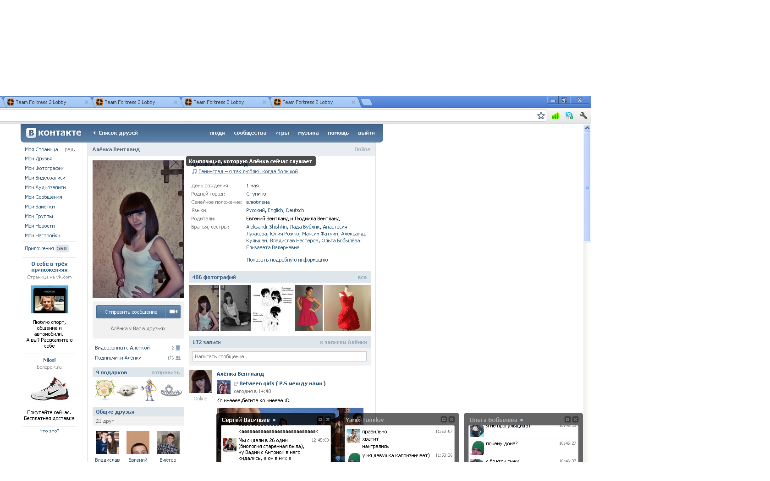
Task: Minimize the Ольга Бобылёва chat window
Action: pyautogui.click(x=567, y=420)
